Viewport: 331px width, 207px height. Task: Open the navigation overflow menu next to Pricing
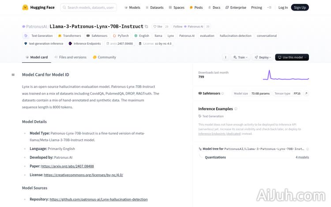[x=270, y=8]
